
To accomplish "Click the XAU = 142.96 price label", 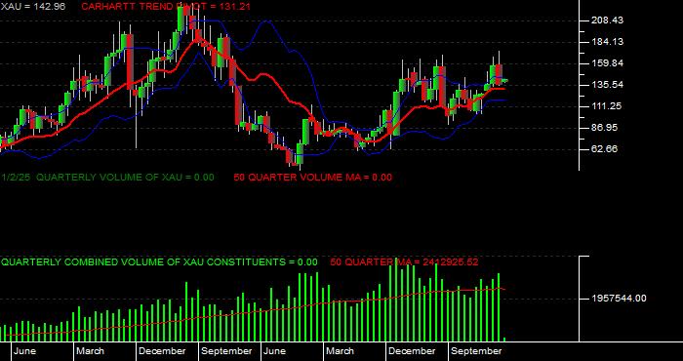I will coord(32,7).
